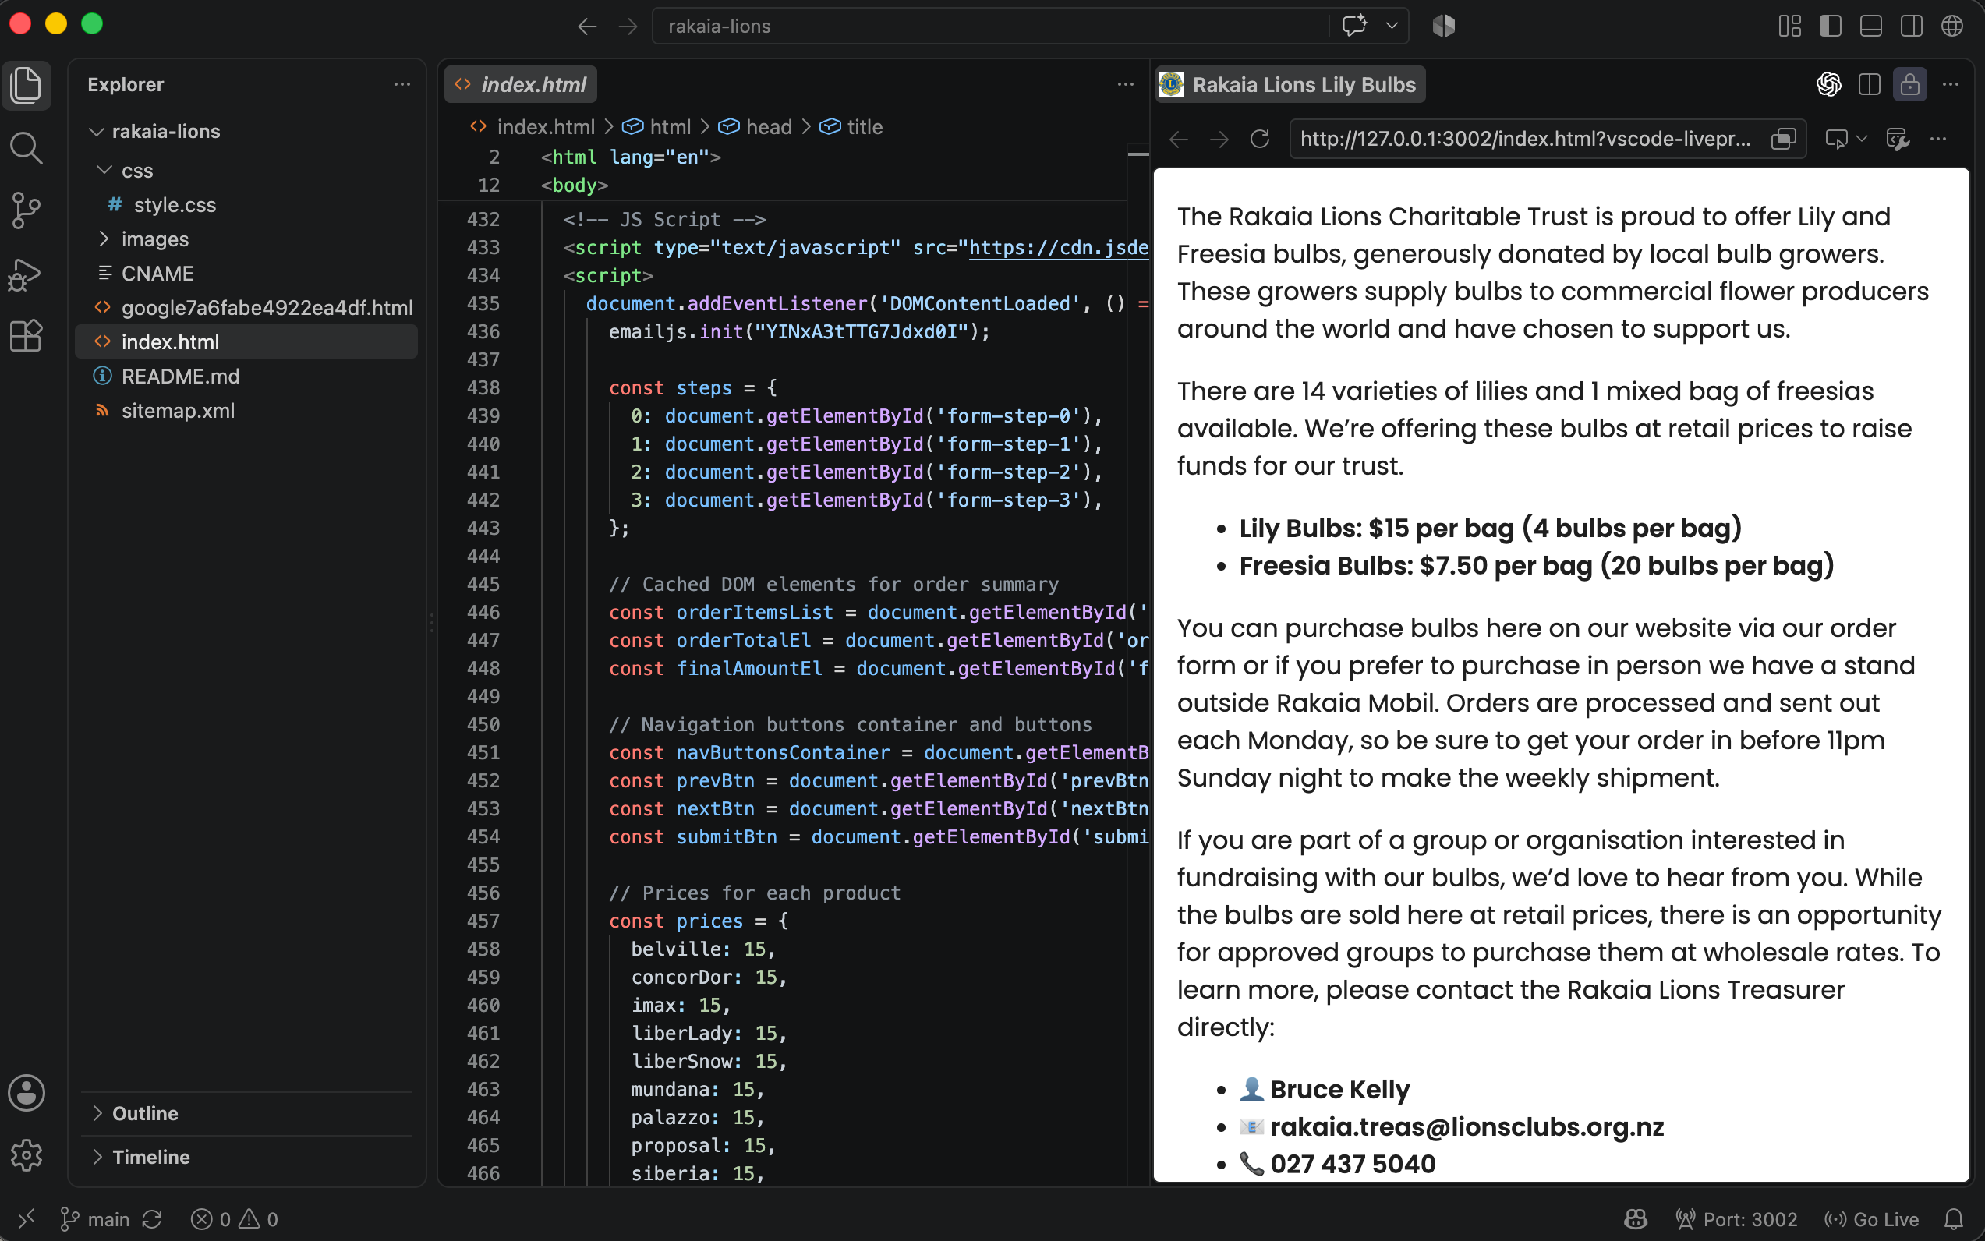Image resolution: width=1985 pixels, height=1241 pixels.
Task: Open sitemap.xml file
Action: (246, 410)
